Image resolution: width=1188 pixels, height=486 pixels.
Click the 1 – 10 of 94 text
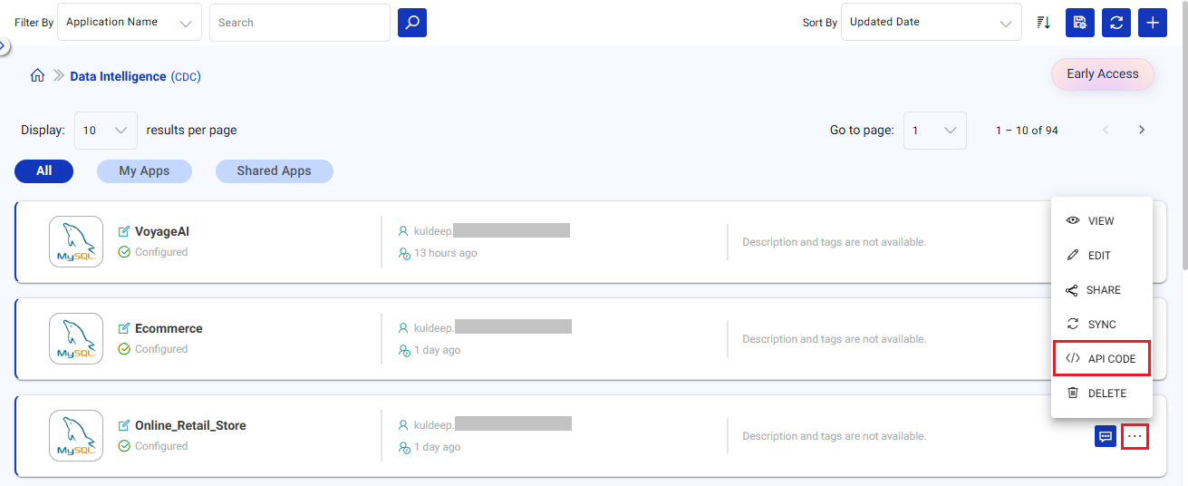click(1027, 131)
